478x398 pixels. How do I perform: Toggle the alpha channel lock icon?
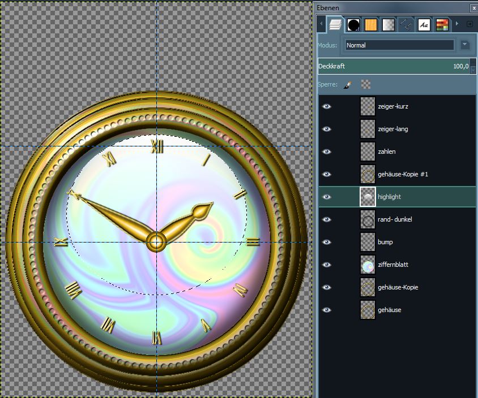[366, 85]
